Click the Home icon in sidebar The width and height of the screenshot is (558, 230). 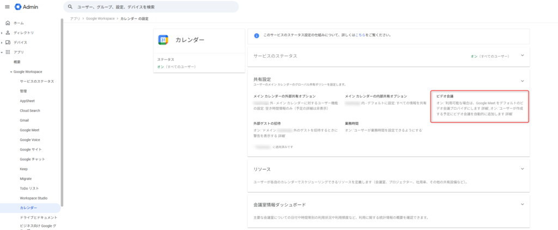click(8, 23)
